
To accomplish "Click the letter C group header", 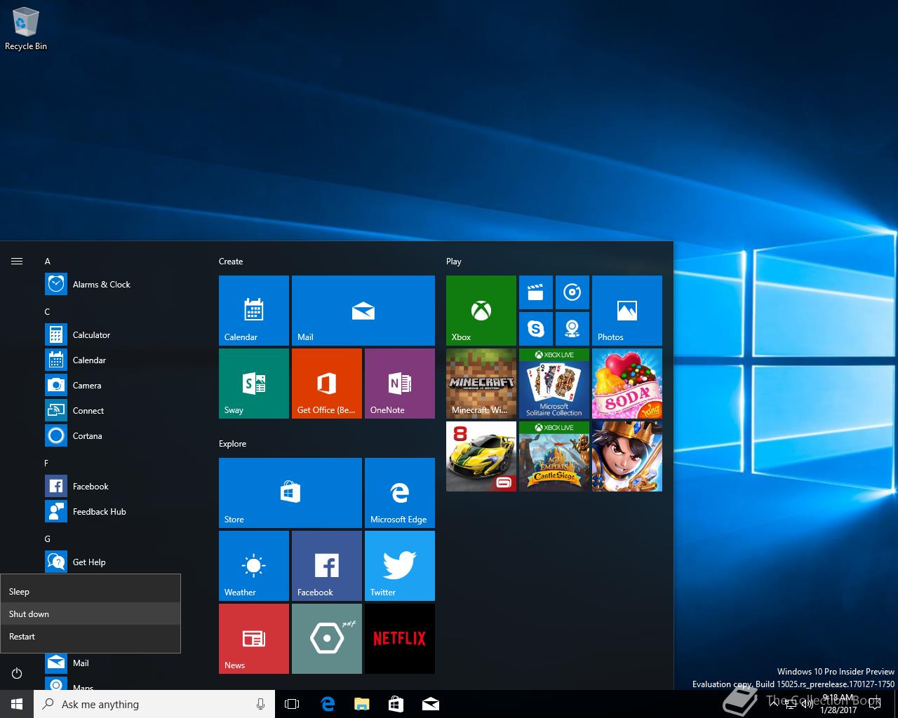I will [x=48, y=311].
